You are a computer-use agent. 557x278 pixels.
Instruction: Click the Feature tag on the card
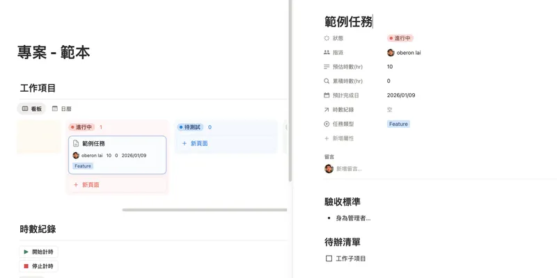(x=83, y=166)
